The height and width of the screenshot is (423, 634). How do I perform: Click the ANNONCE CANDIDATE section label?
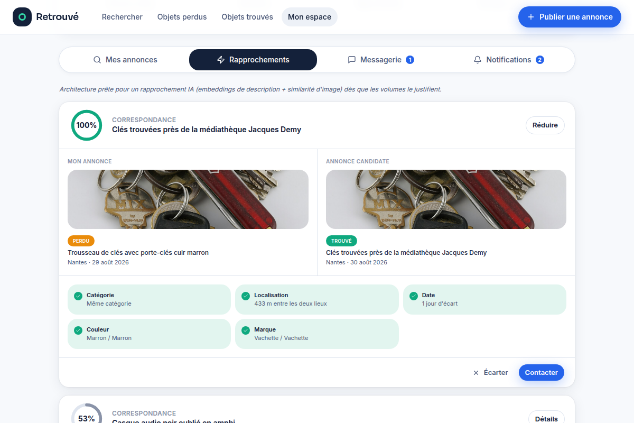[358, 161]
